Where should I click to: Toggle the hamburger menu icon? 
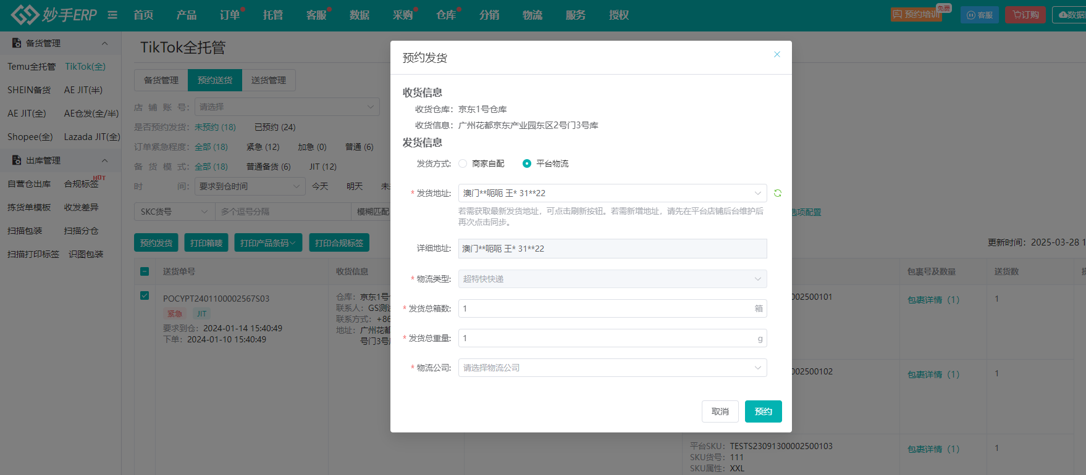point(112,15)
